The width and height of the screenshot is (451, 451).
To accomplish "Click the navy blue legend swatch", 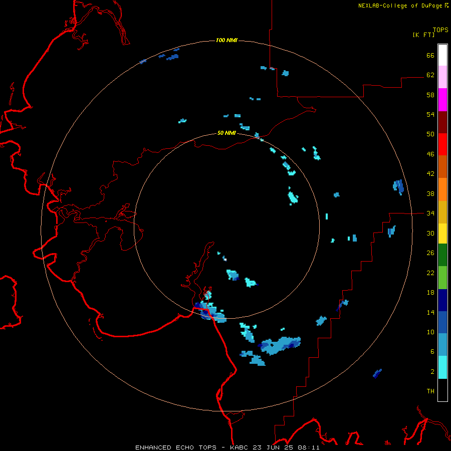I will click(442, 300).
